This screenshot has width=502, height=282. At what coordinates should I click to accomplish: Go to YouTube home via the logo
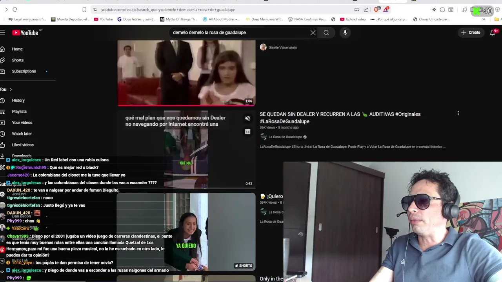[x=25, y=33]
